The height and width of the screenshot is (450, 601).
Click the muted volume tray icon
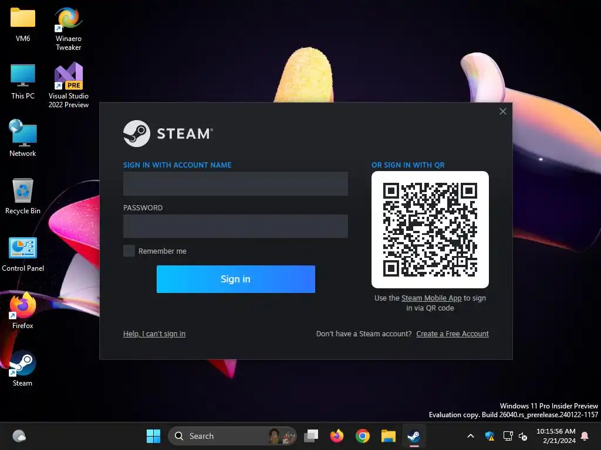point(523,436)
